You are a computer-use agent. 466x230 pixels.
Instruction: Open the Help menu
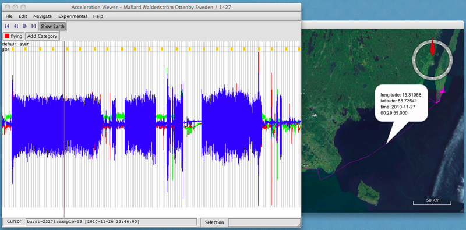tap(98, 16)
